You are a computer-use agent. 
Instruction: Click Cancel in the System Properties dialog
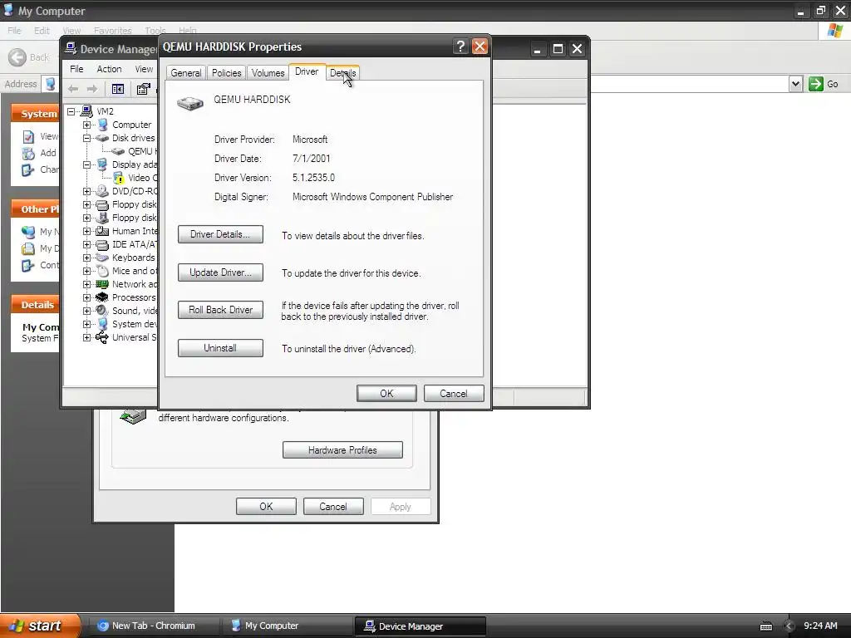tap(333, 506)
